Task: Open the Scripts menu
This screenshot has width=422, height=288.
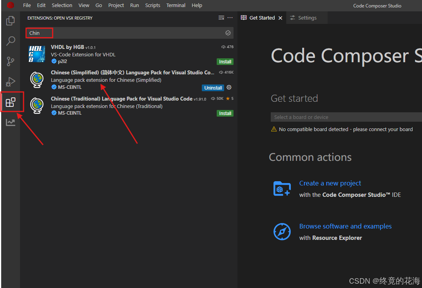Action: click(x=152, y=5)
